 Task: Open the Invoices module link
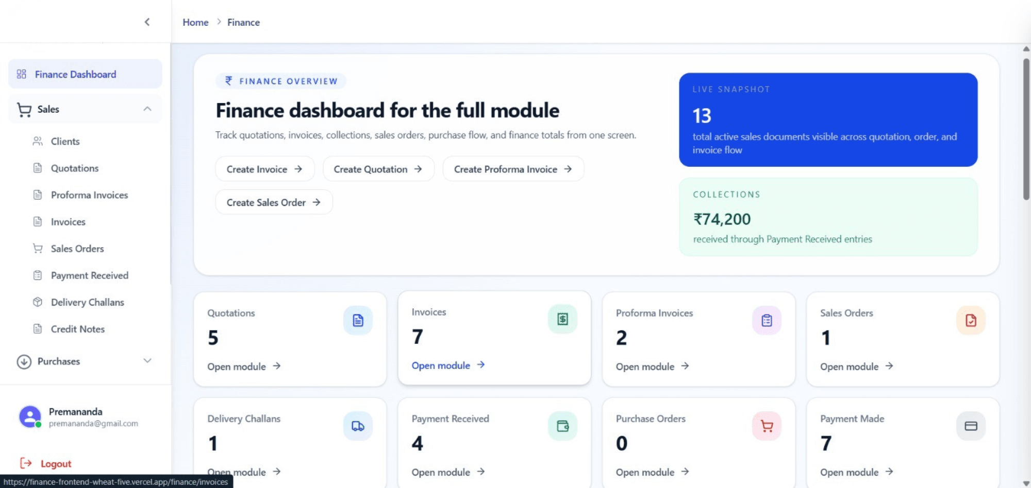[x=447, y=365]
